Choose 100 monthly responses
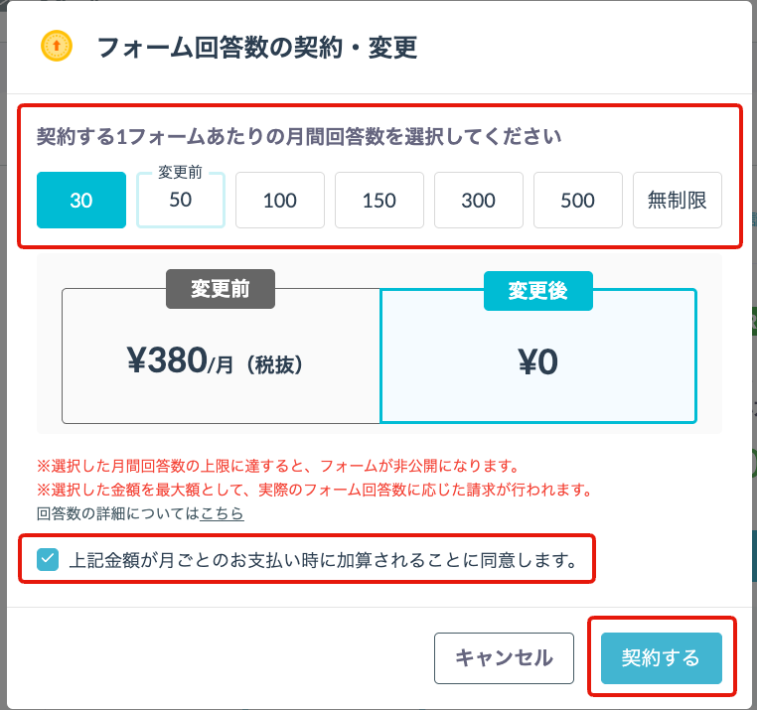Screen dimensions: 757x710 coord(280,200)
